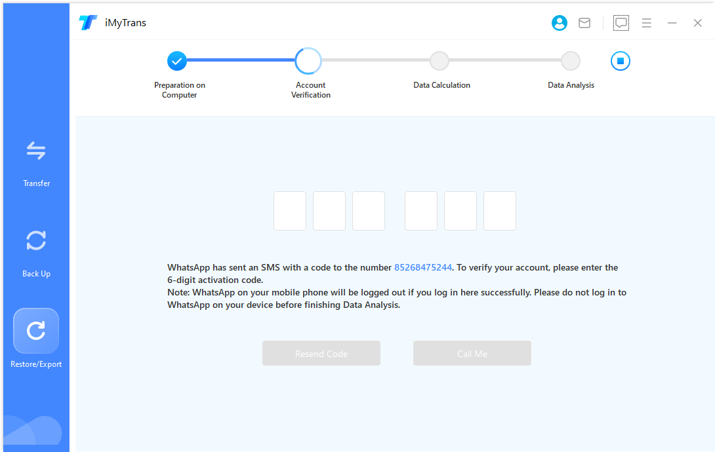
Task: Click the stop process button
Action: (x=620, y=61)
